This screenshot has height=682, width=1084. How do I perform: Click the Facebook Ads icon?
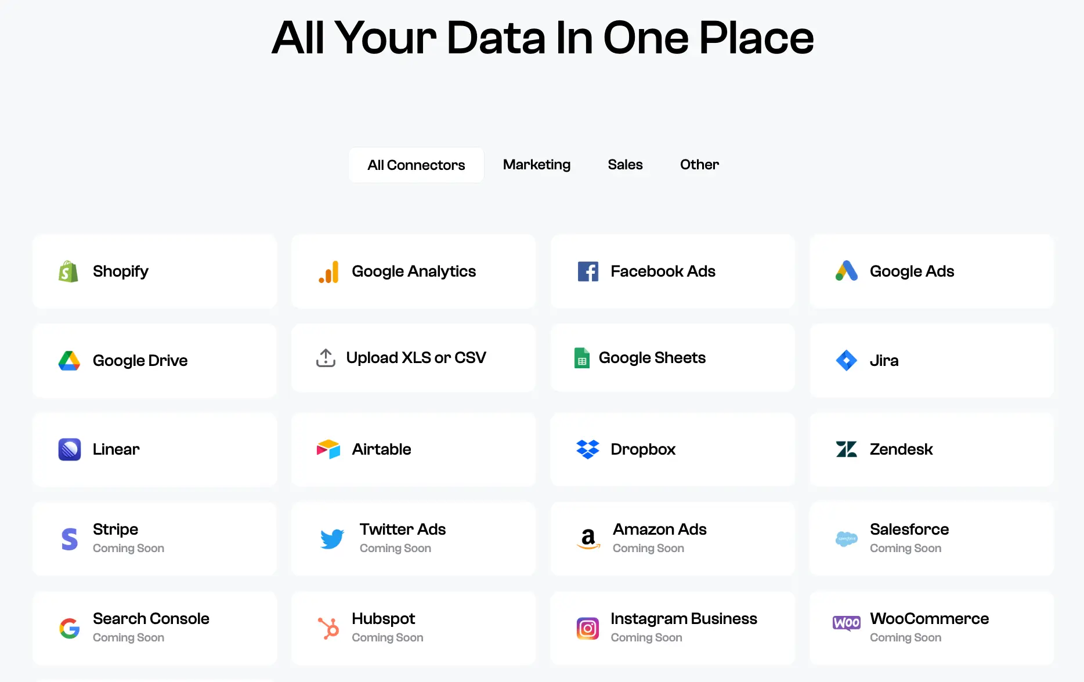[588, 271]
